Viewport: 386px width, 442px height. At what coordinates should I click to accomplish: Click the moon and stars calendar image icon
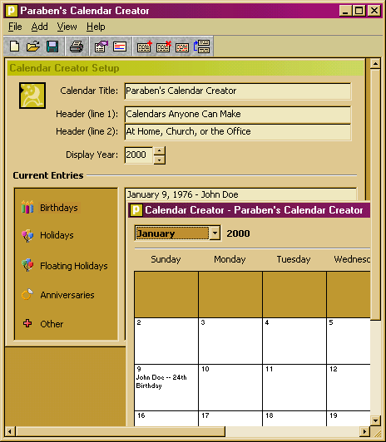pyautogui.click(x=32, y=96)
